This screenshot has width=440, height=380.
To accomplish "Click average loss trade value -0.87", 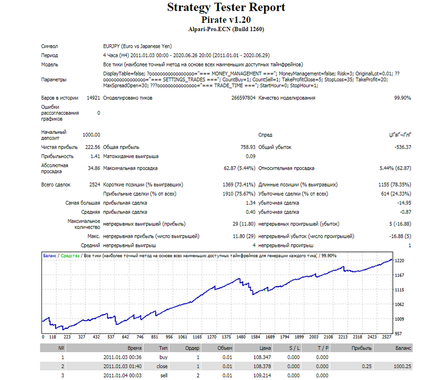I will click(x=406, y=212).
